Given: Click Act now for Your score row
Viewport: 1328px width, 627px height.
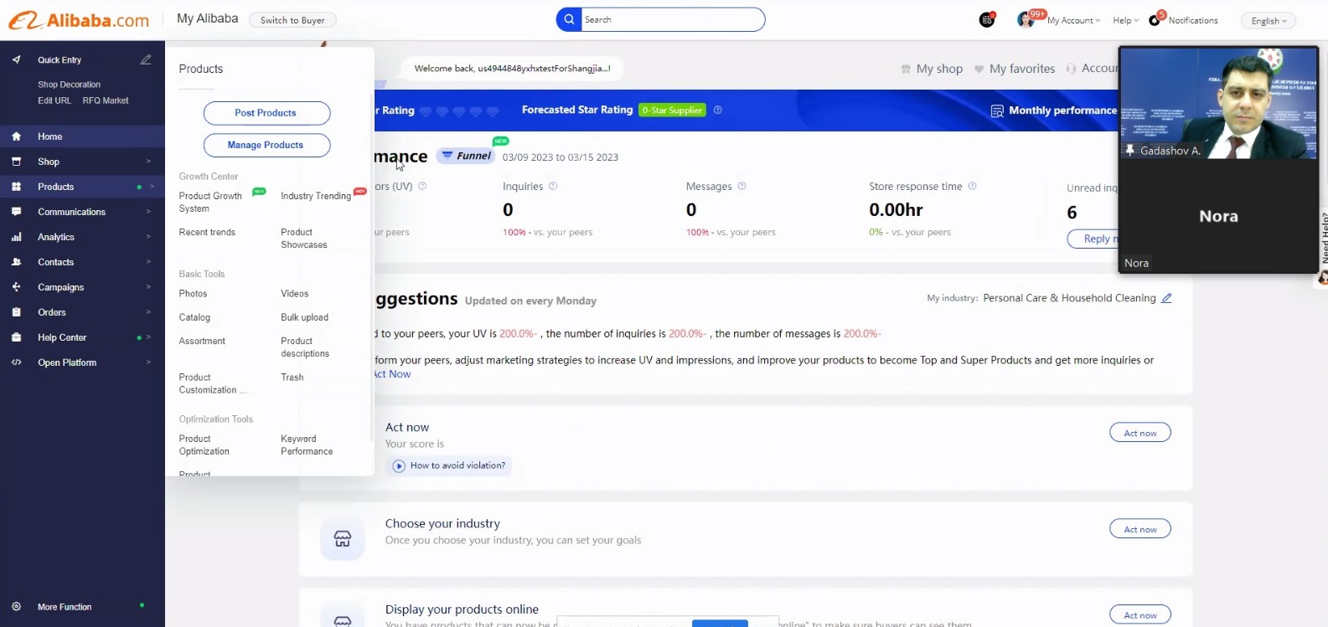Looking at the screenshot, I should coord(1140,433).
